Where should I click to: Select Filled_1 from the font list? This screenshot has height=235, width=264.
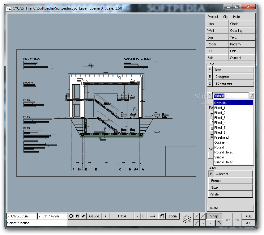pos(233,108)
